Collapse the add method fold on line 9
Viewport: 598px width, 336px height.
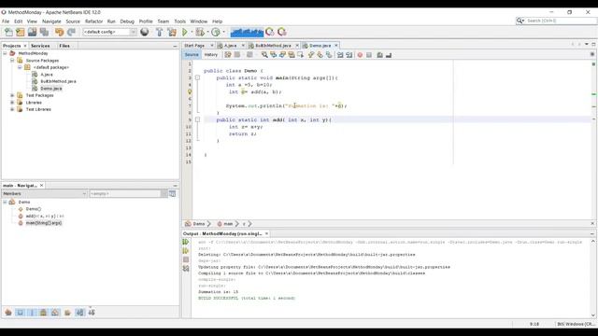tap(197, 119)
